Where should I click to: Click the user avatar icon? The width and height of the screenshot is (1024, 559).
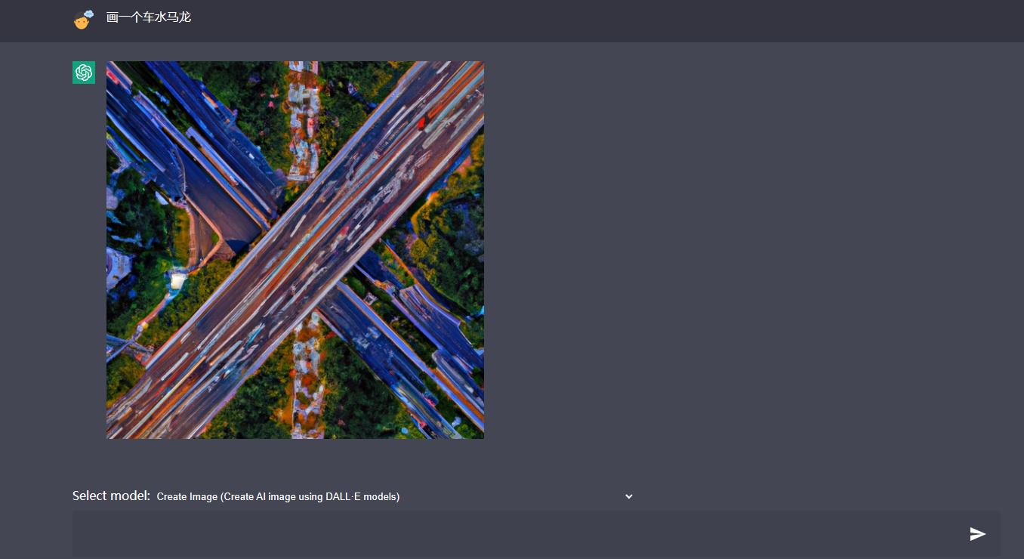point(83,19)
